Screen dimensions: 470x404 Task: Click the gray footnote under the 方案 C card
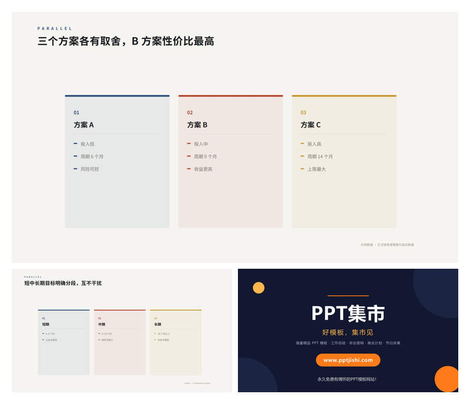pos(387,245)
